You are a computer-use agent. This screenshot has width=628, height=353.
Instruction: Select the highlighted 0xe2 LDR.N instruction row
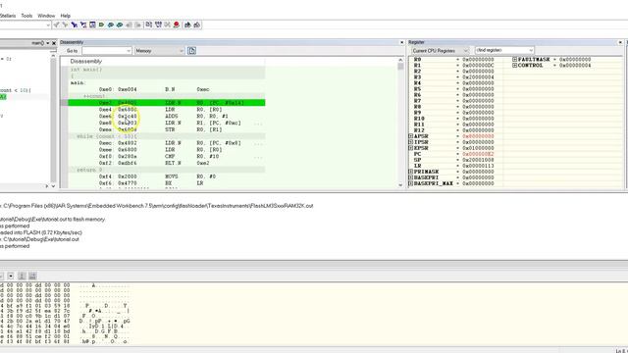coord(167,103)
